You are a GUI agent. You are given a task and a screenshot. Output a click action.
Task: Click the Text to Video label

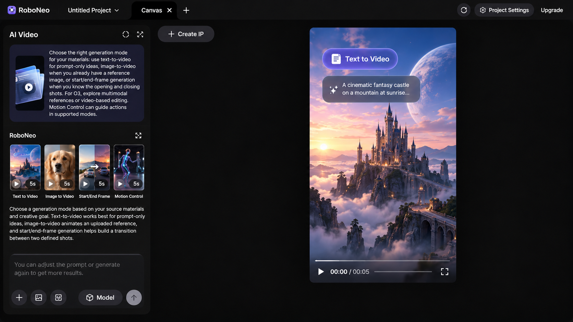click(x=25, y=196)
